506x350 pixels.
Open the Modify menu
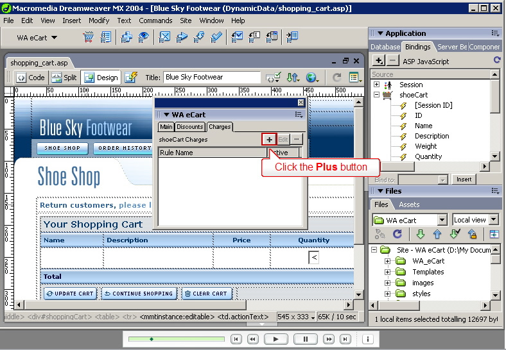point(99,21)
